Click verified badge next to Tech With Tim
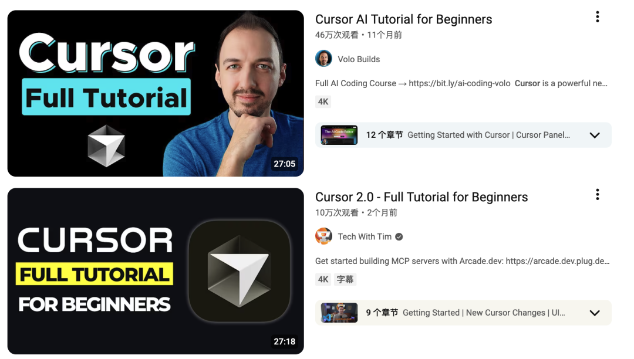634x359 pixels. coord(399,236)
